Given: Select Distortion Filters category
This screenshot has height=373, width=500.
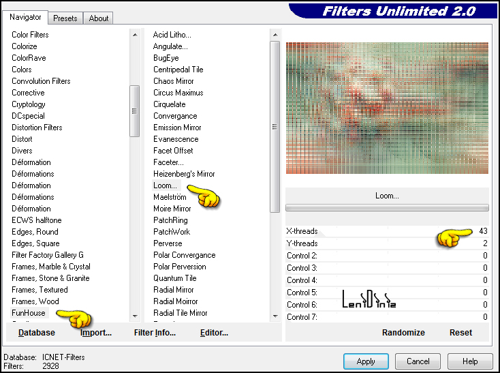Looking at the screenshot, I should 37,128.
